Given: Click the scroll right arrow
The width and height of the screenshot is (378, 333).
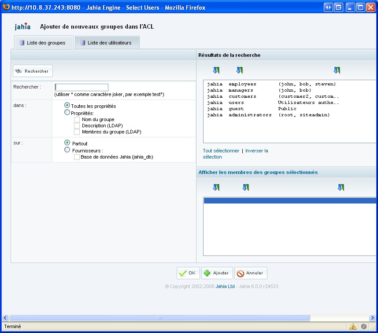Looking at the screenshot, I should pyautogui.click(x=372, y=318).
